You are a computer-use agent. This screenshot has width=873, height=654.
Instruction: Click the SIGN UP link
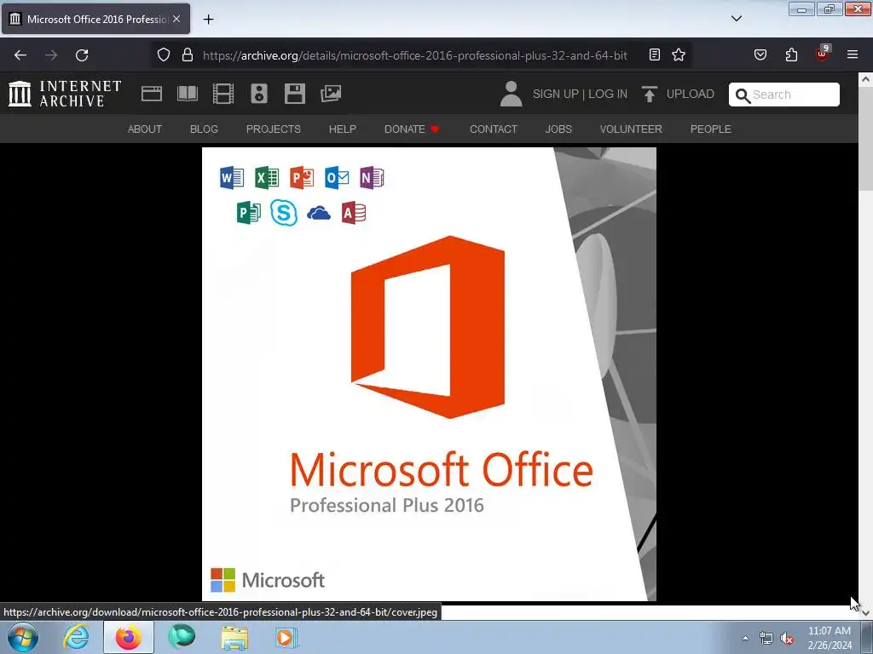click(555, 94)
